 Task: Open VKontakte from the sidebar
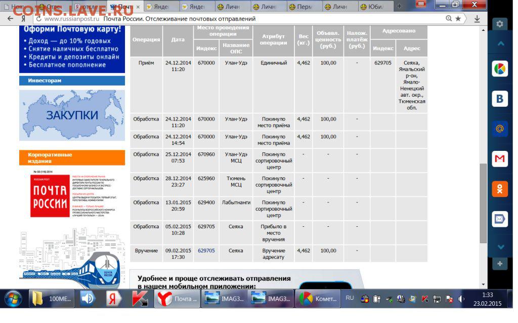pyautogui.click(x=499, y=99)
